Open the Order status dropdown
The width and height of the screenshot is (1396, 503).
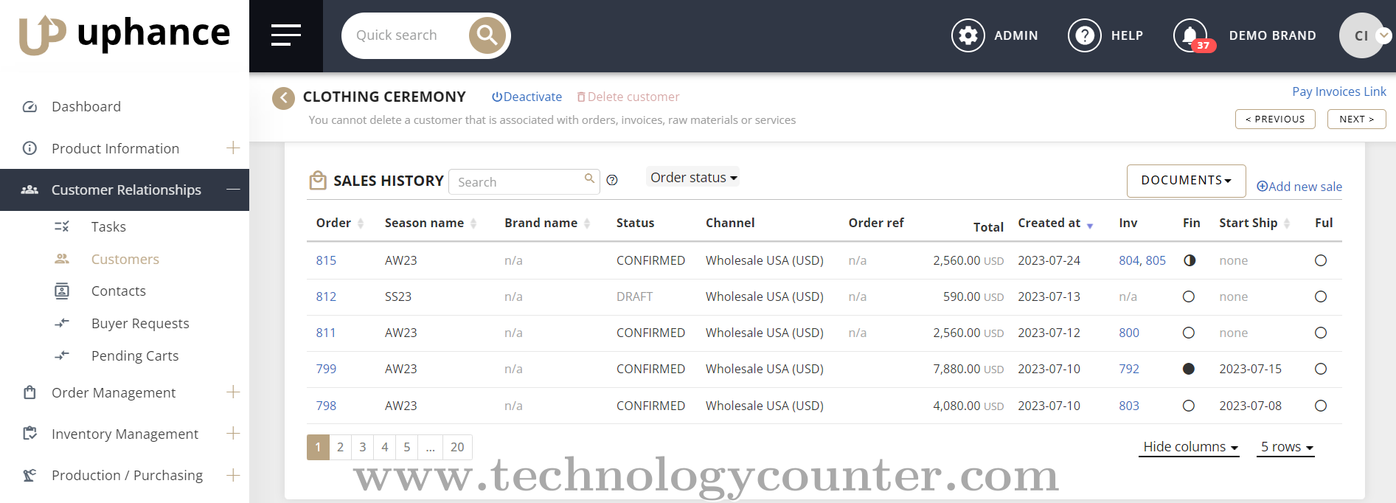click(x=693, y=178)
